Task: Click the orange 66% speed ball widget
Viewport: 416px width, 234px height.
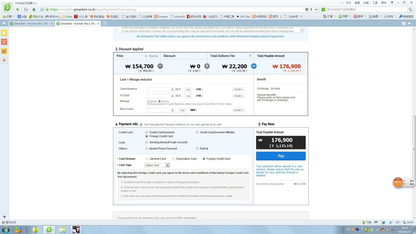Action: [398, 182]
